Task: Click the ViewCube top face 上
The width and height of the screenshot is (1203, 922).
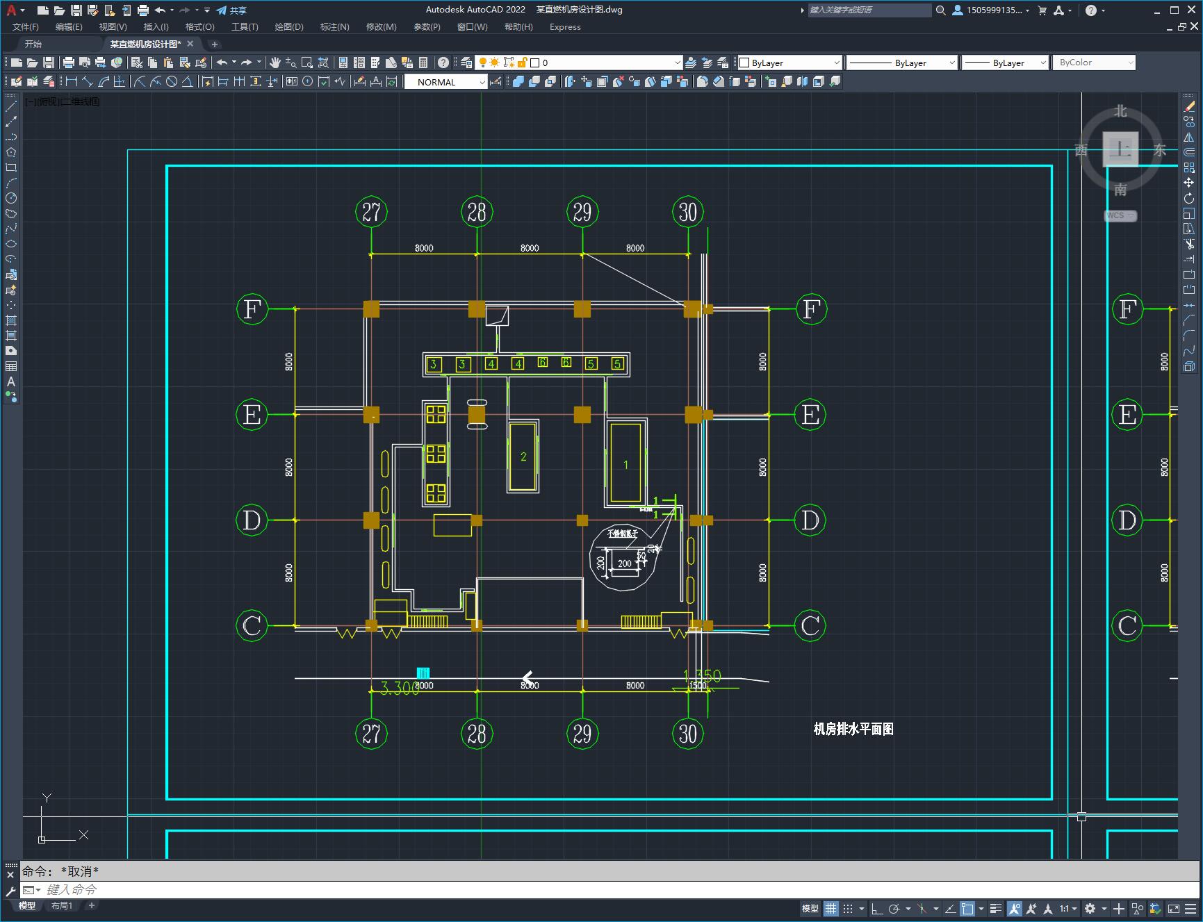Action: [1121, 149]
